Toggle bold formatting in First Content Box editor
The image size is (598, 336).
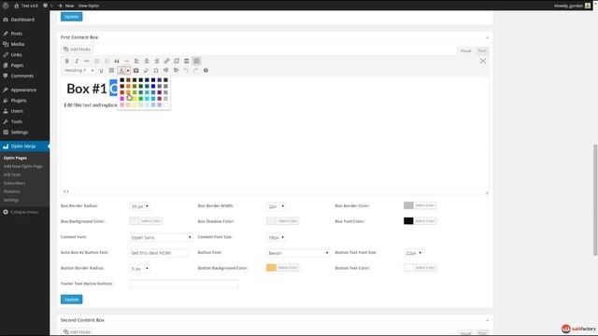tap(66, 61)
